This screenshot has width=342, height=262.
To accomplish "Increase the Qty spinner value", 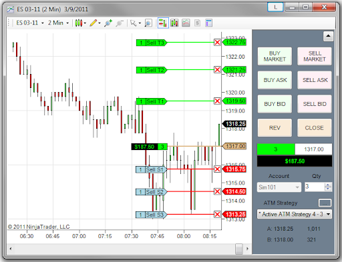I will [328, 185].
